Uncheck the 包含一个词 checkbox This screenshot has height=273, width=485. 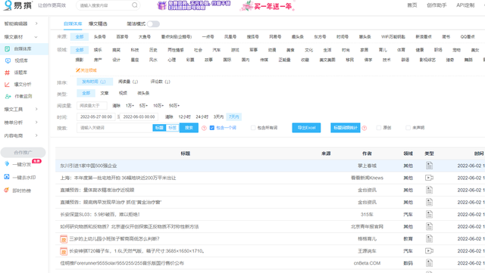click(212, 128)
